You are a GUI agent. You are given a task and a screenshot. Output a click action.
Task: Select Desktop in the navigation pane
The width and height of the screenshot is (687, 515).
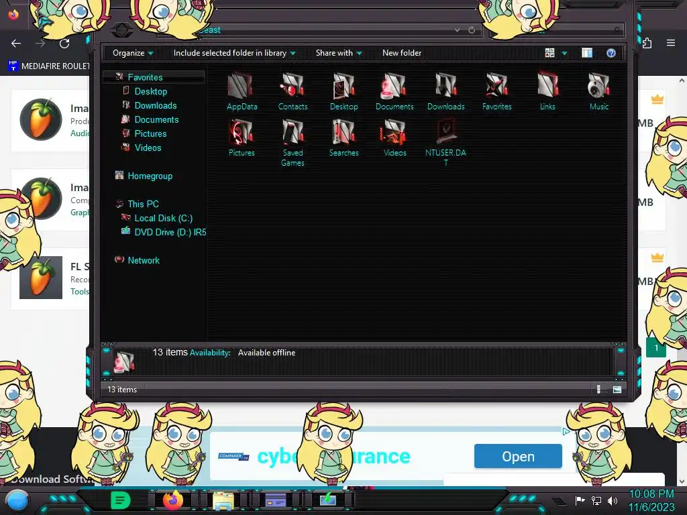[151, 91]
